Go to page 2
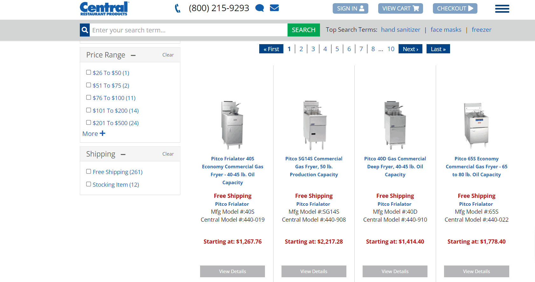The width and height of the screenshot is (535, 282). point(301,49)
